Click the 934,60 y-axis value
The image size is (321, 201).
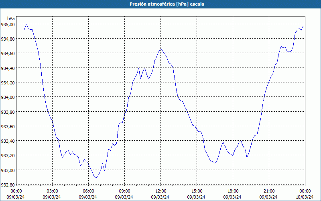(8, 53)
